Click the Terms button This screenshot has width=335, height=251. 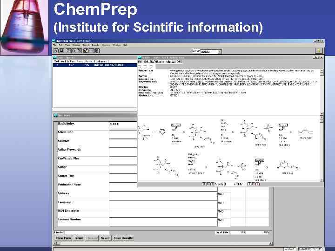(79, 238)
